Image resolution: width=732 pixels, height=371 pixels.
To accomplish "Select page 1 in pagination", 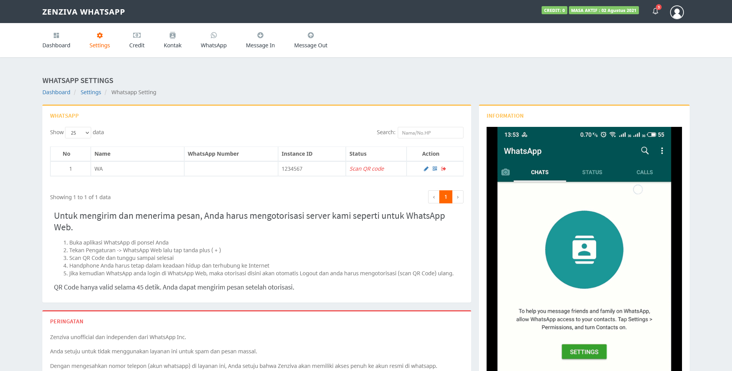I will [446, 197].
